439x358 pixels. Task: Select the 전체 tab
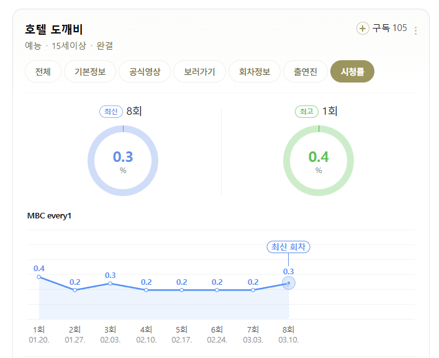(43, 71)
